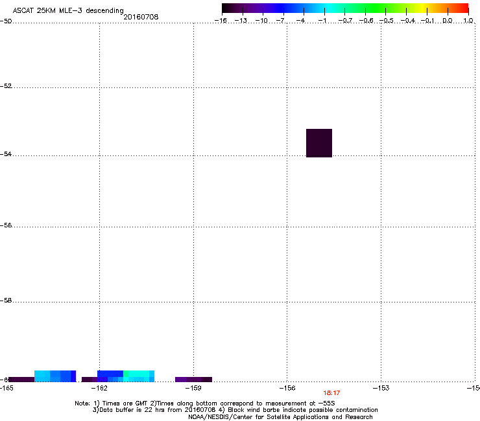Image resolution: width=480 pixels, height=421 pixels.
Task: Click the date label "20160708" under the title
Action: 141,17
